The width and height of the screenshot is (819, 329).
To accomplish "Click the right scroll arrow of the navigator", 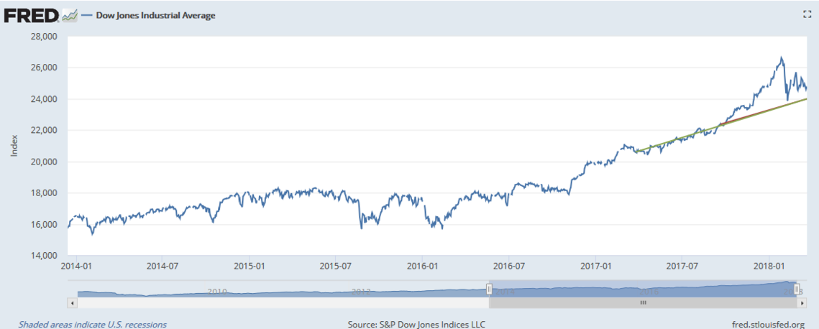I will pos(798,304).
